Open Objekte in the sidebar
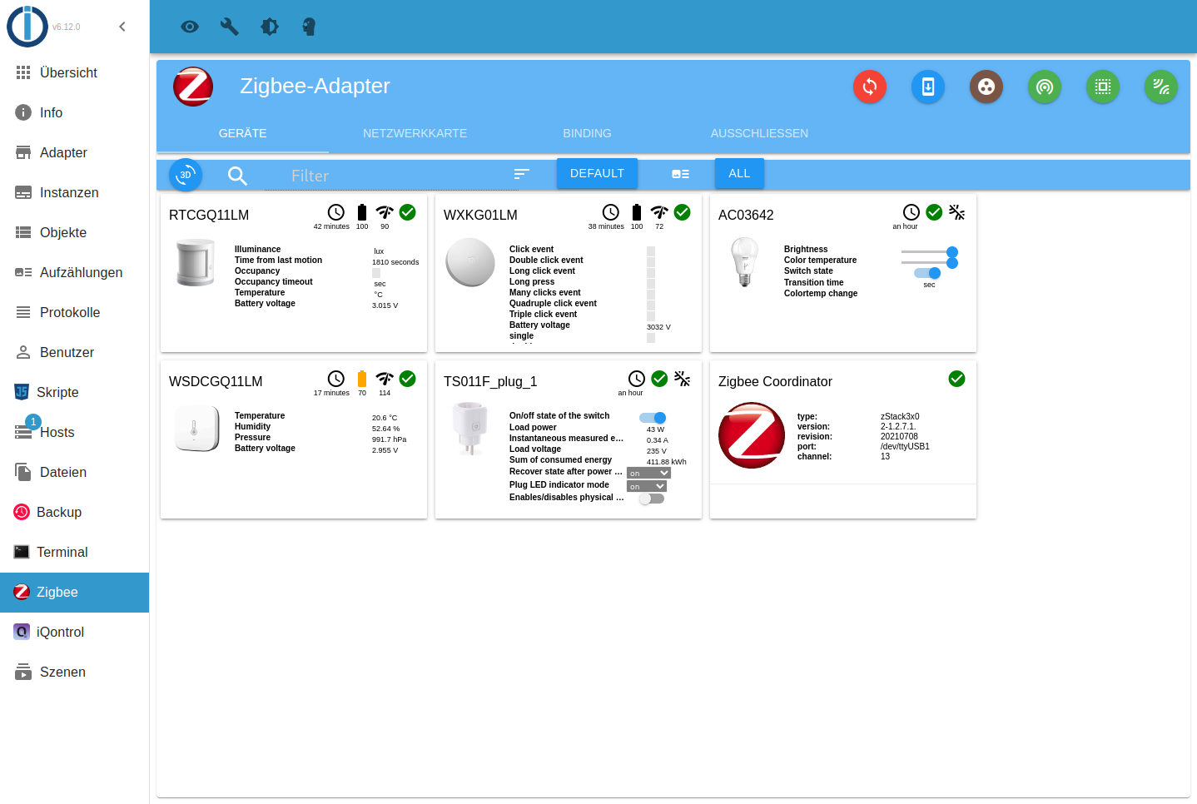The width and height of the screenshot is (1197, 804). [x=75, y=233]
